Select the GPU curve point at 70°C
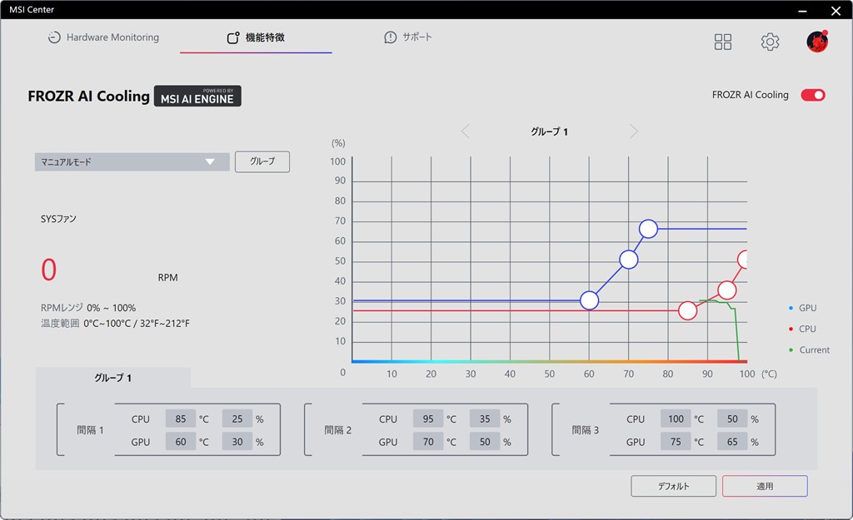This screenshot has height=520, width=853. [x=628, y=260]
